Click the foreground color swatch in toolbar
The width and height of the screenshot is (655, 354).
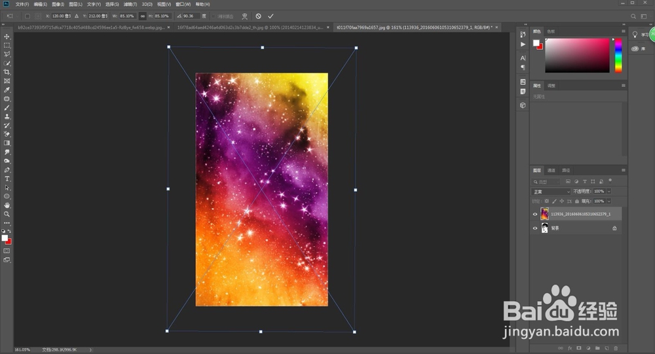pos(5,238)
